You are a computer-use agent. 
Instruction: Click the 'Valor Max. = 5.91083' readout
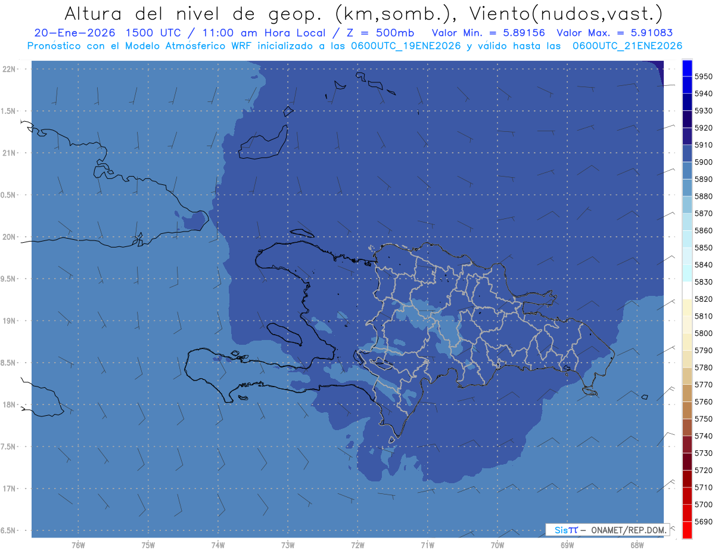point(614,33)
